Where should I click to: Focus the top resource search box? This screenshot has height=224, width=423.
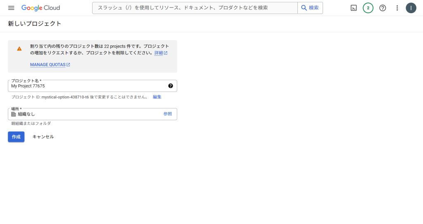coord(195,8)
